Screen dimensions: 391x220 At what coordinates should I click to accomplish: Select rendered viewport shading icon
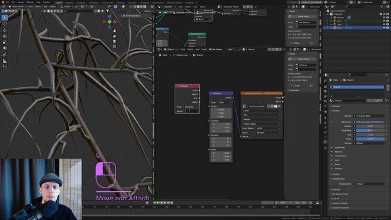pos(145,7)
